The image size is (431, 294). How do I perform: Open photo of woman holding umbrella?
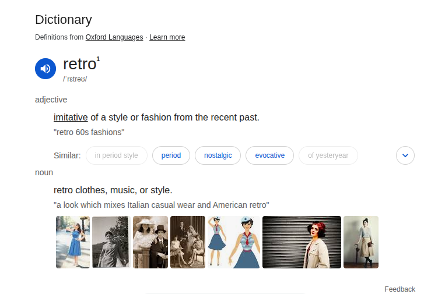point(361,242)
